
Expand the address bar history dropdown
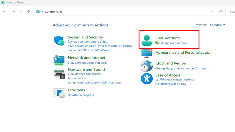click(212, 11)
